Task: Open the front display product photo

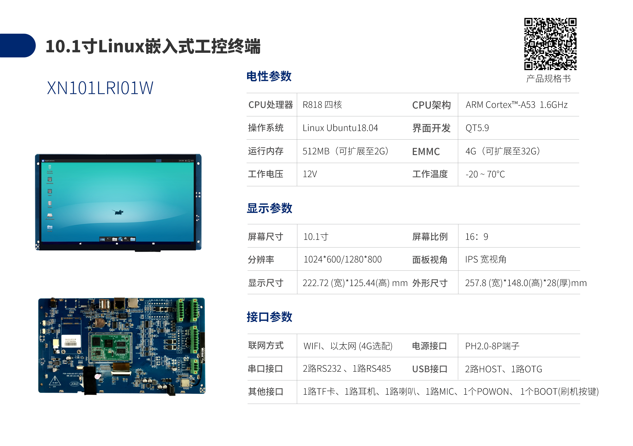Action: point(118,203)
